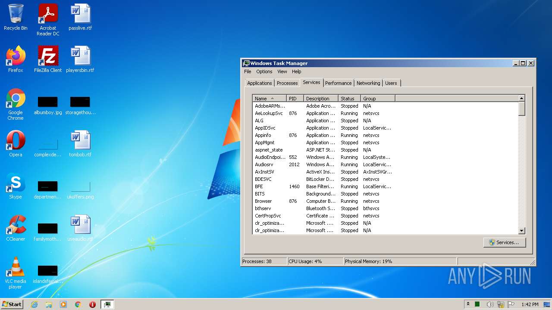Click services list scroll up arrow

(x=521, y=99)
